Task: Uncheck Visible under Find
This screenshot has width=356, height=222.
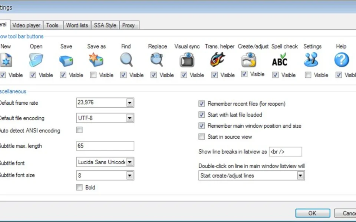Action: pyautogui.click(x=123, y=75)
